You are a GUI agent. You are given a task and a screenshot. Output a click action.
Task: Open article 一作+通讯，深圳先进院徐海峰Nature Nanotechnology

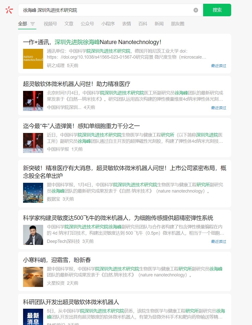[92, 42]
